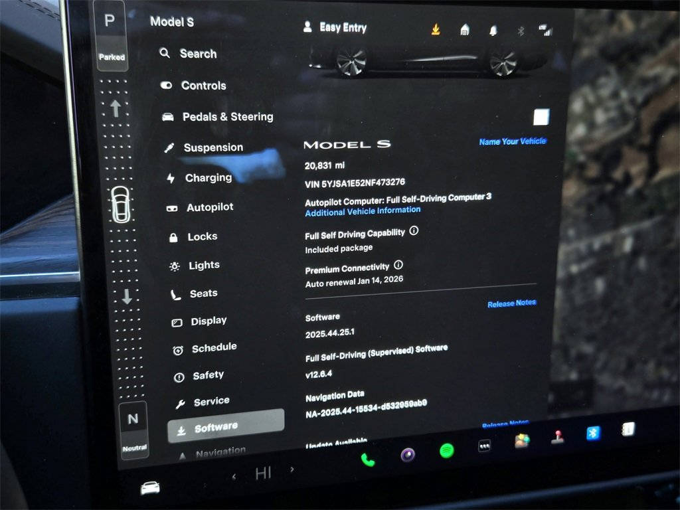This screenshot has height=510, width=680.
Task: Select Charging in the settings sidebar
Action: point(208,178)
